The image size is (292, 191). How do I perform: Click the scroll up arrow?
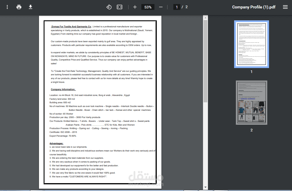pos(205,18)
